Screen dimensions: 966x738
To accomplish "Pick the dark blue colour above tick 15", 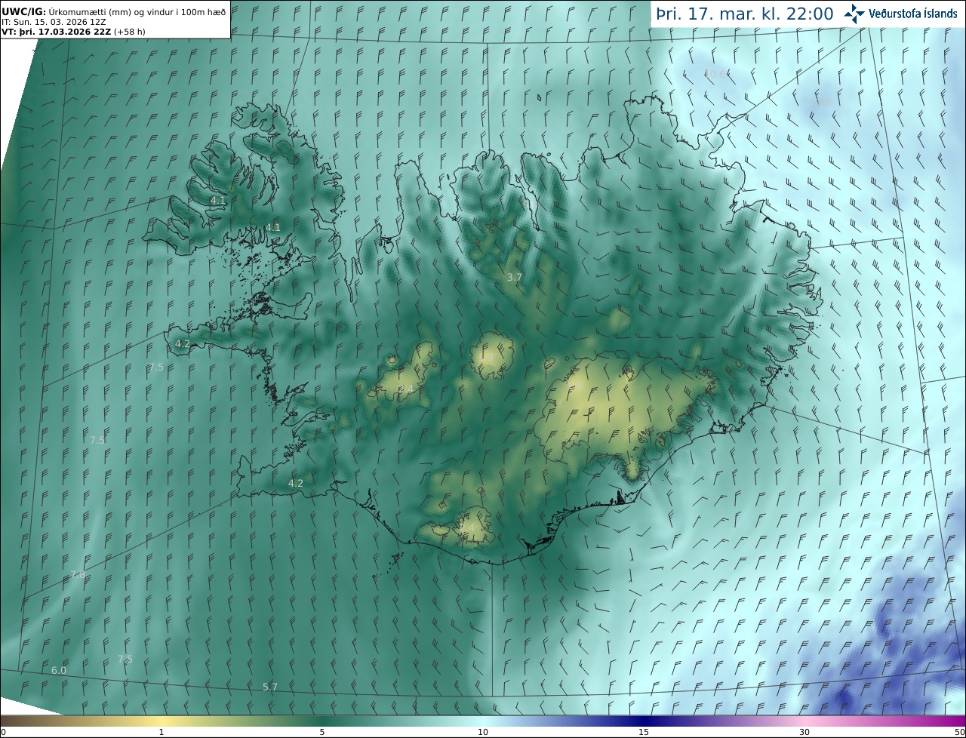I will (x=644, y=721).
